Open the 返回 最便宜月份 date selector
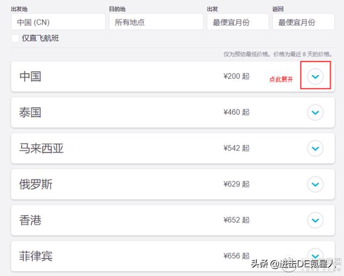This screenshot has height=276, width=344. pos(304,22)
